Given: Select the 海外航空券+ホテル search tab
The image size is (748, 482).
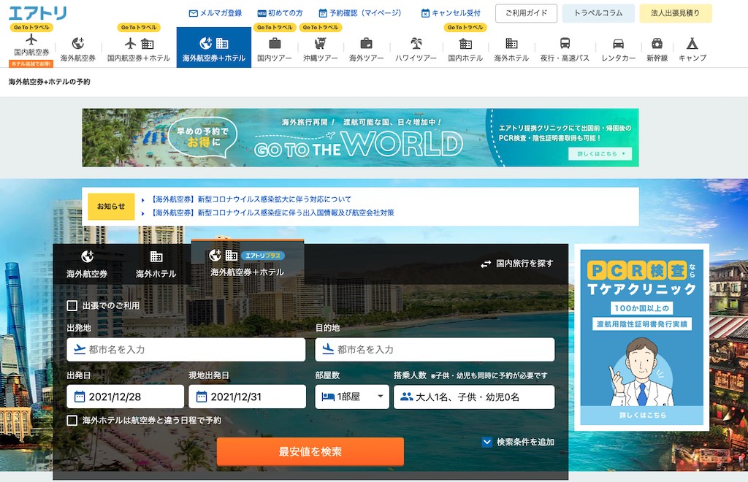Looking at the screenshot, I should tap(248, 263).
